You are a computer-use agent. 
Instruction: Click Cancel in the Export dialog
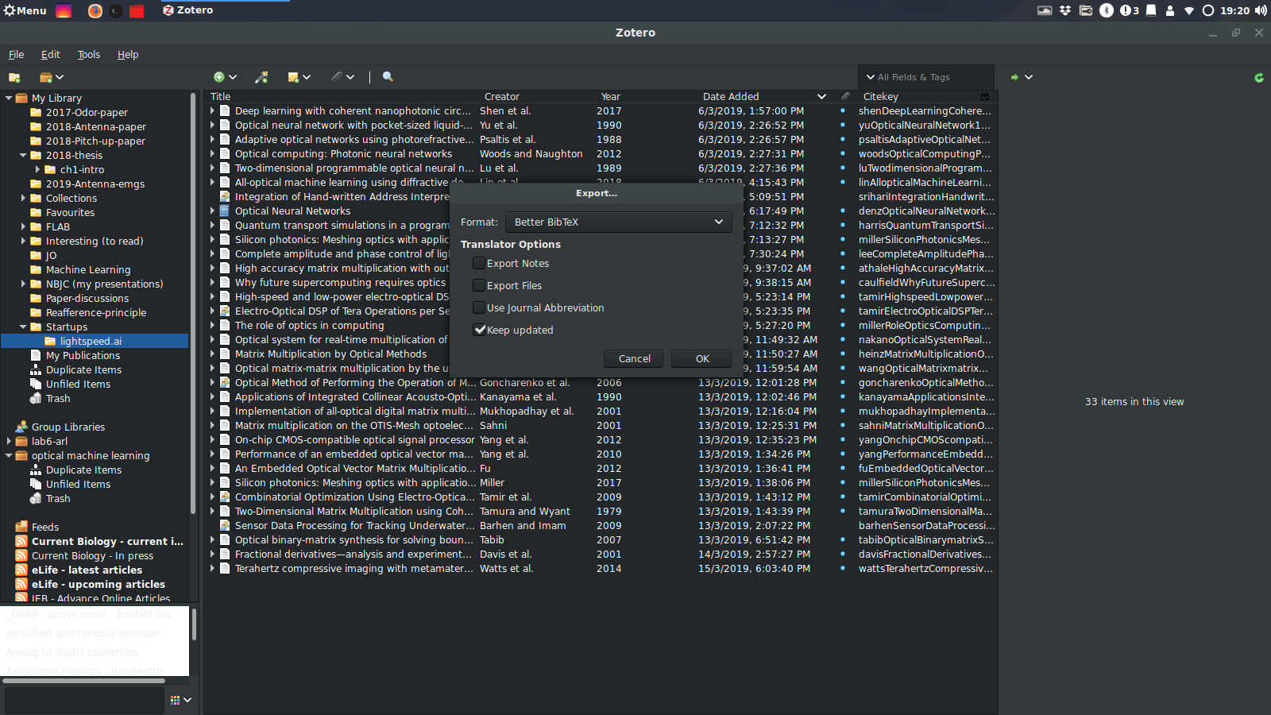point(635,359)
